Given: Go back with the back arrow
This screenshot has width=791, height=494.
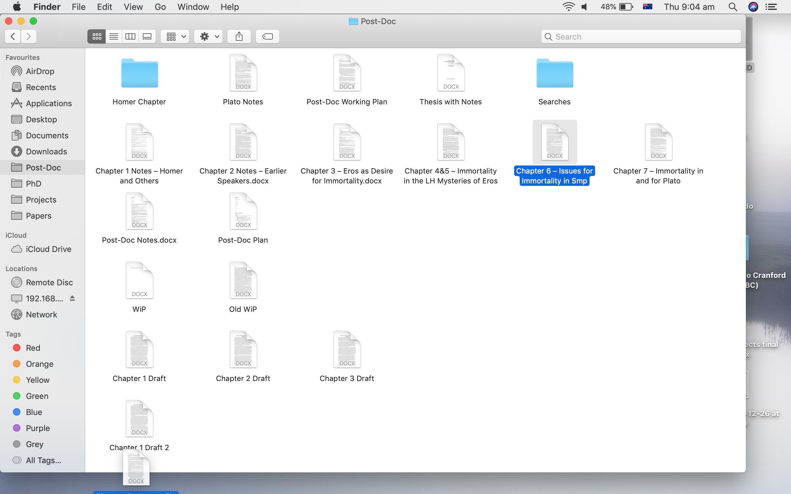Looking at the screenshot, I should click(13, 36).
